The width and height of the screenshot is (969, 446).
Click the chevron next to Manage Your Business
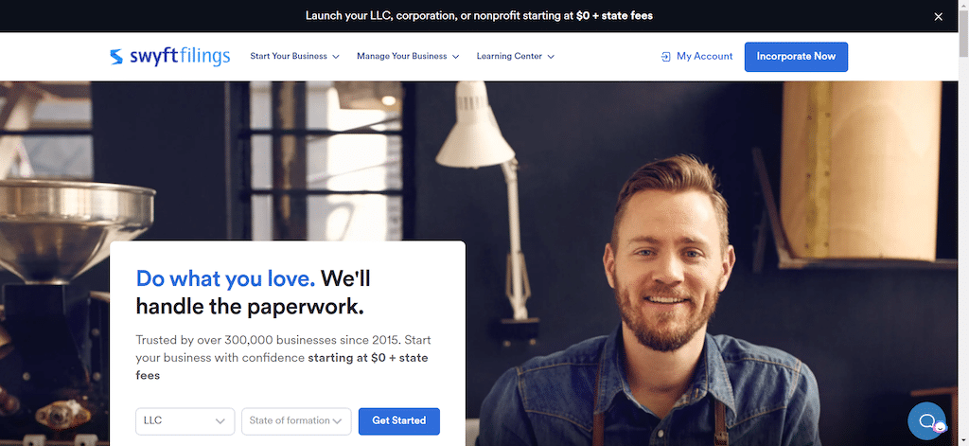pyautogui.click(x=455, y=56)
